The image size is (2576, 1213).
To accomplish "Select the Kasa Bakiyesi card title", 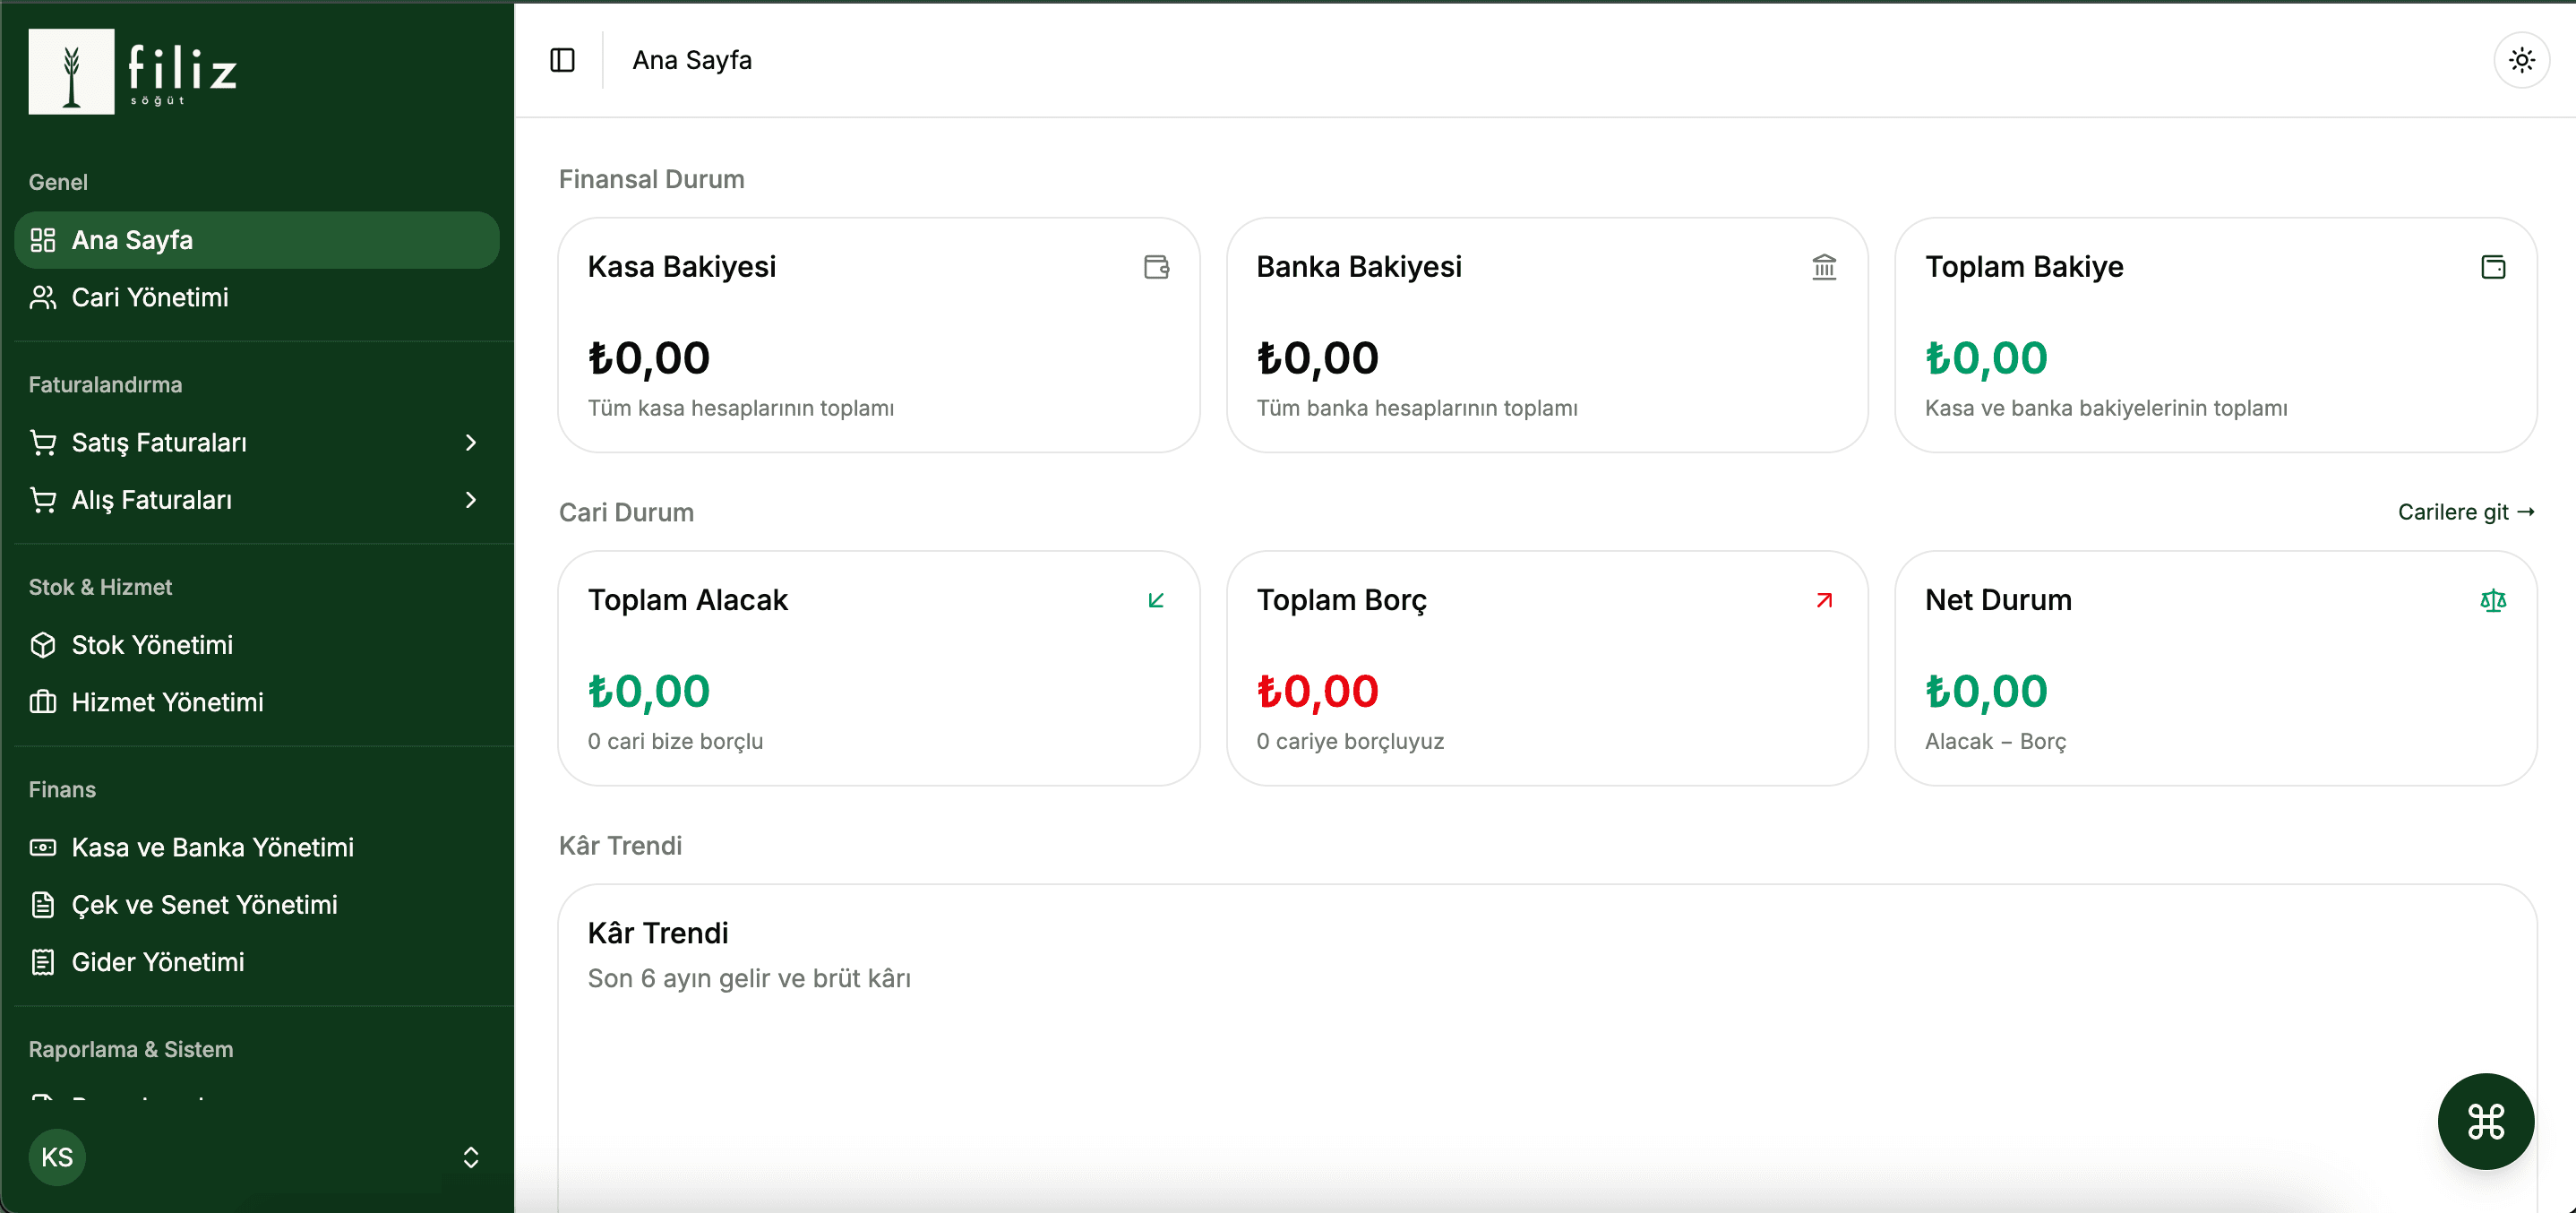I will (x=681, y=267).
